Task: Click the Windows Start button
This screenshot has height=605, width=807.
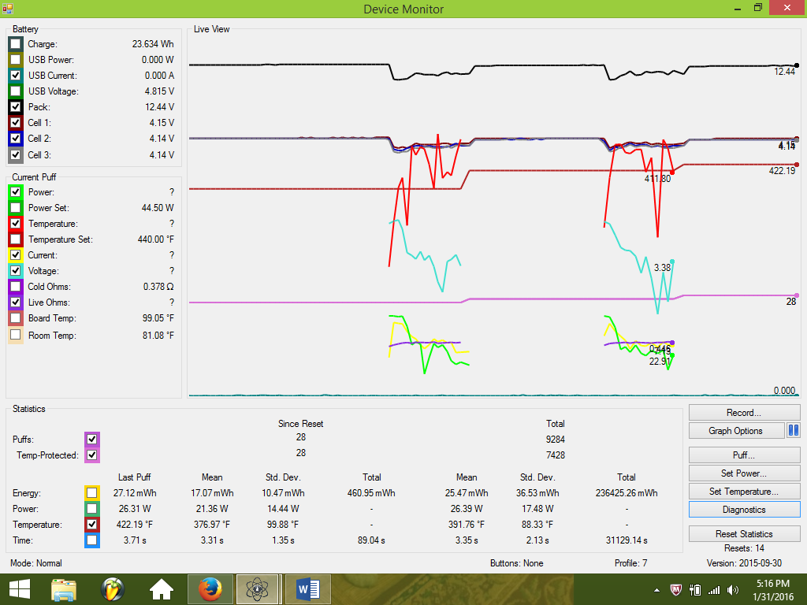Action: point(19,589)
